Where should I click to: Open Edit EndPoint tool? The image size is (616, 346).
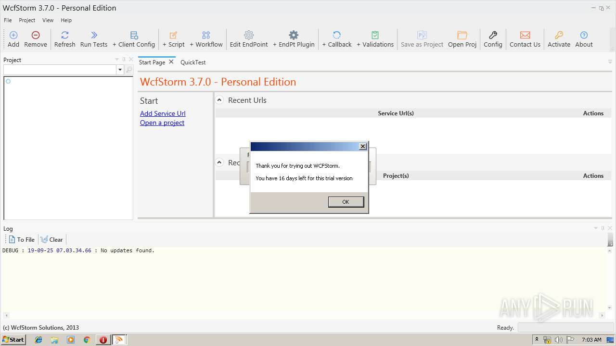pyautogui.click(x=249, y=39)
